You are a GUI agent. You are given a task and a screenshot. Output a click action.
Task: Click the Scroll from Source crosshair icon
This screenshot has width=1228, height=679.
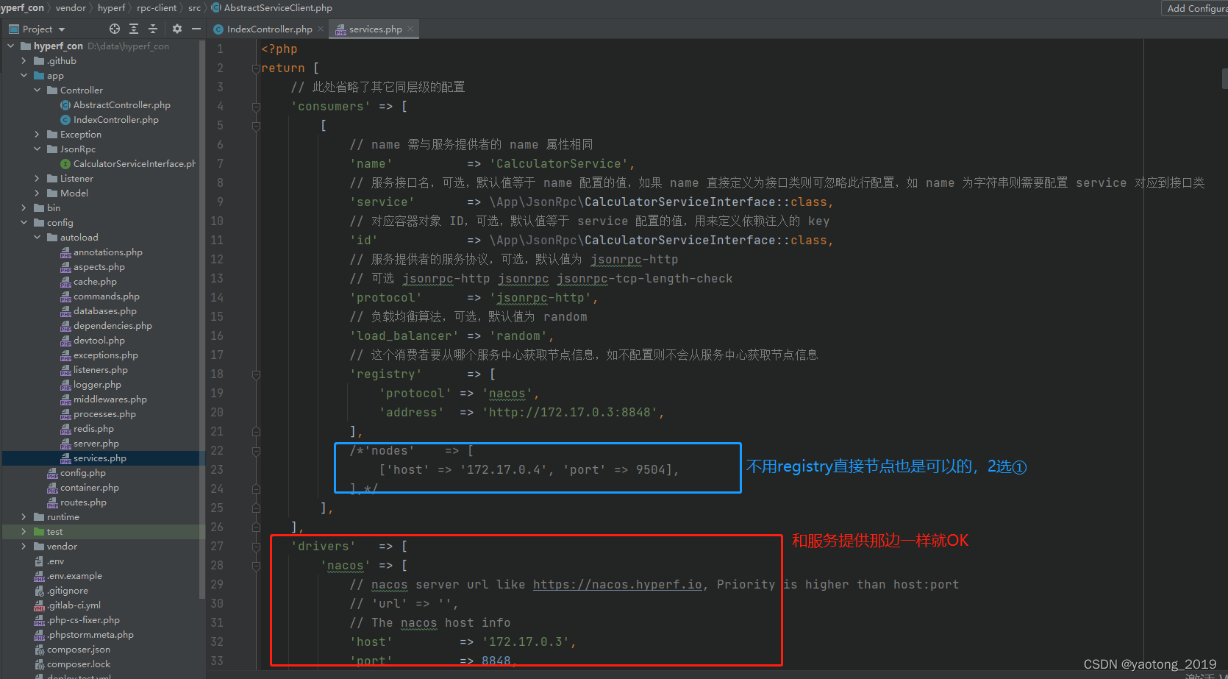point(114,29)
